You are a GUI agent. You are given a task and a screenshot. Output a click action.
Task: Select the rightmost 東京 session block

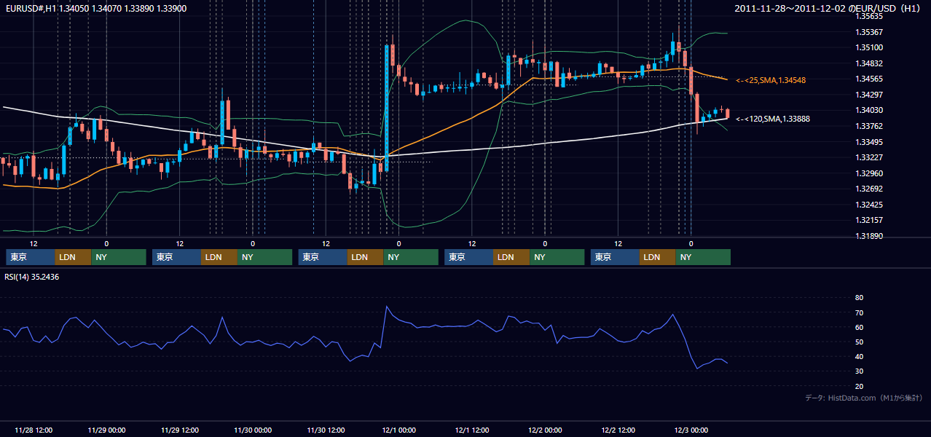615,257
